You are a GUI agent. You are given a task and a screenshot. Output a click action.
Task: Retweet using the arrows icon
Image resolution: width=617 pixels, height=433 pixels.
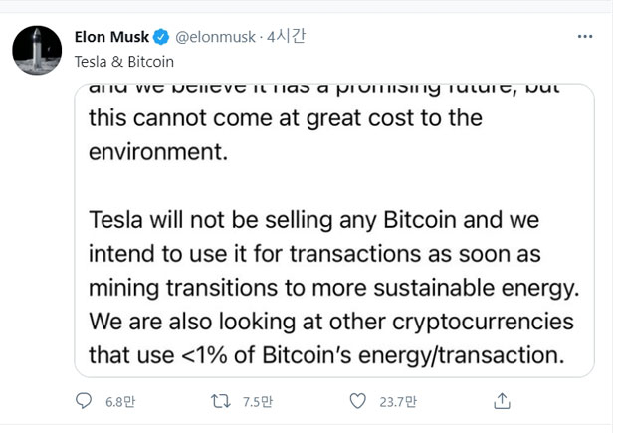[220, 401]
